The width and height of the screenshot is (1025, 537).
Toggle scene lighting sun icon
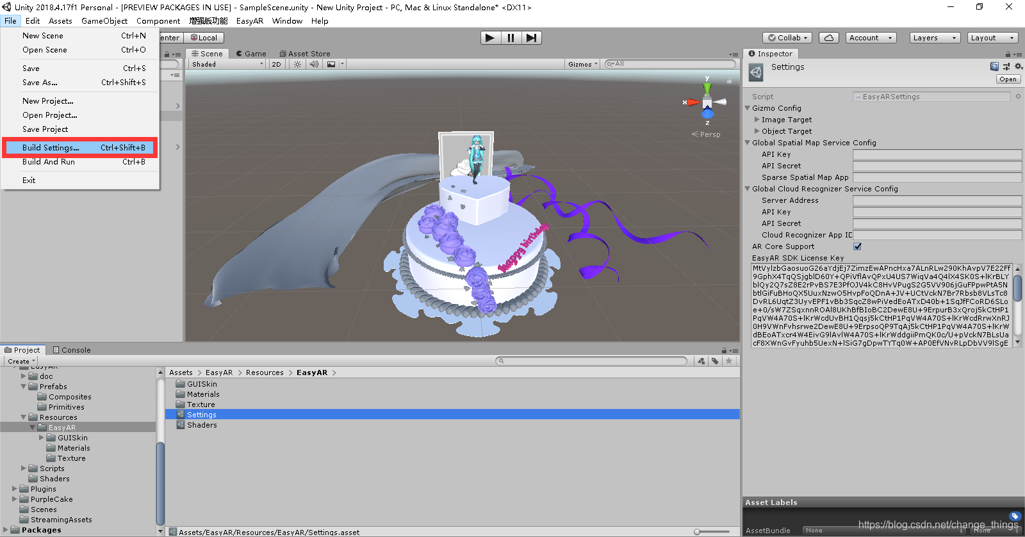298,64
